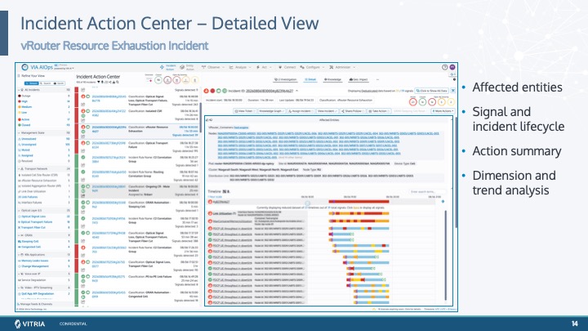Click the Entity Action navigation icon
Viewport: 588px width, 331px height.
point(182,67)
